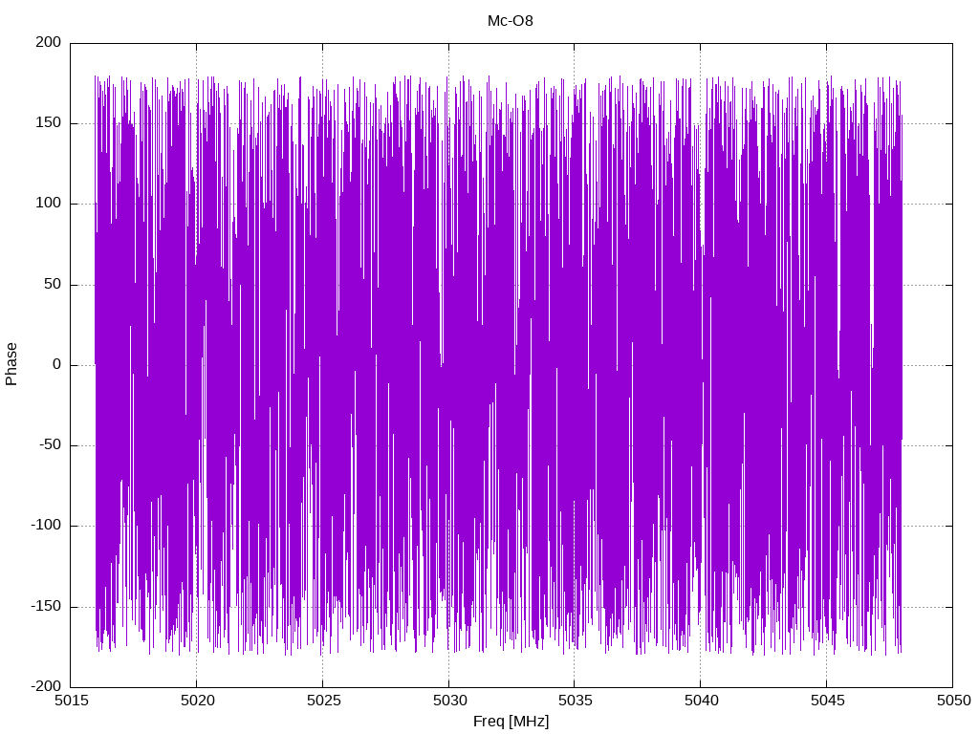Click the x-axis tick label 5030
The width and height of the screenshot is (979, 734).
point(449,701)
